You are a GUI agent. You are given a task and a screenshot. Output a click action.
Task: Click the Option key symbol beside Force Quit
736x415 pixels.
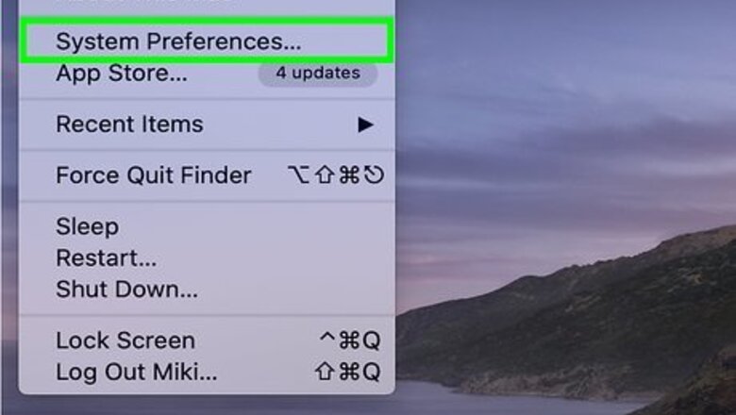click(x=298, y=174)
